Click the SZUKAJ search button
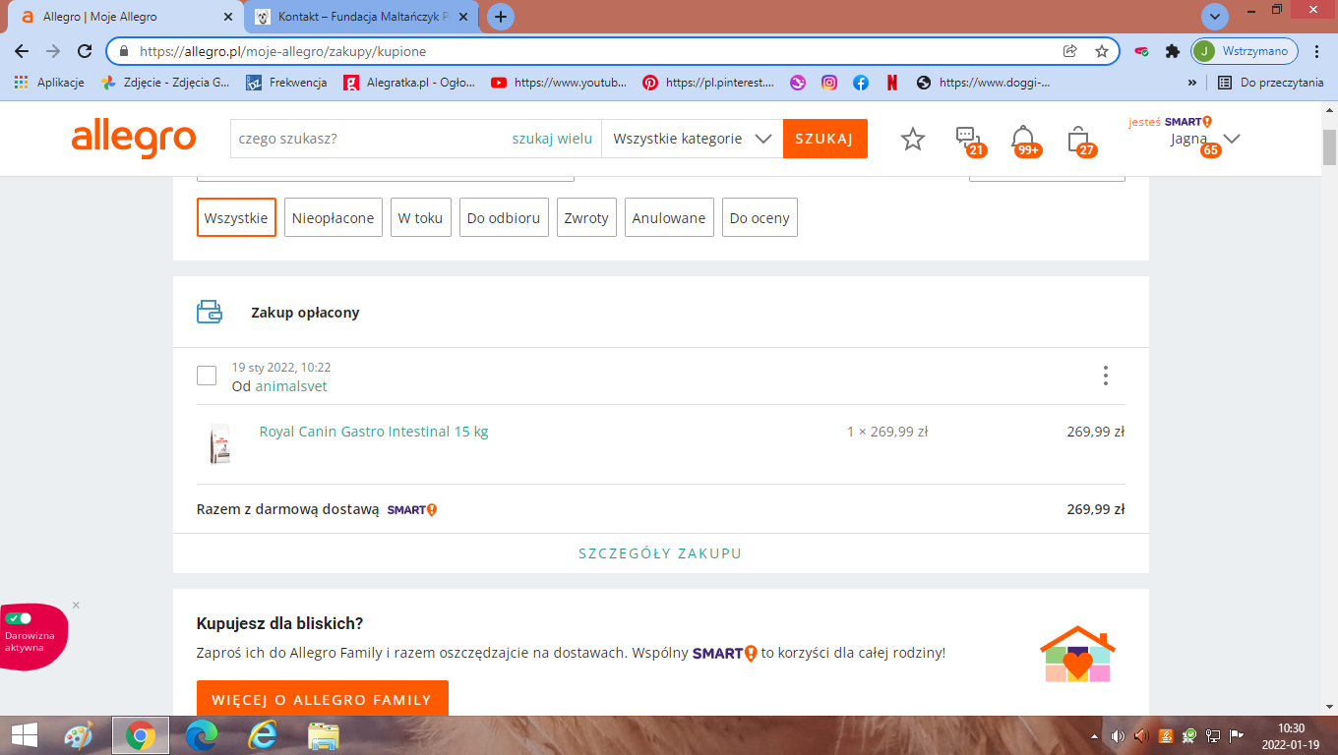Screen dimensions: 1338x755 coord(824,139)
